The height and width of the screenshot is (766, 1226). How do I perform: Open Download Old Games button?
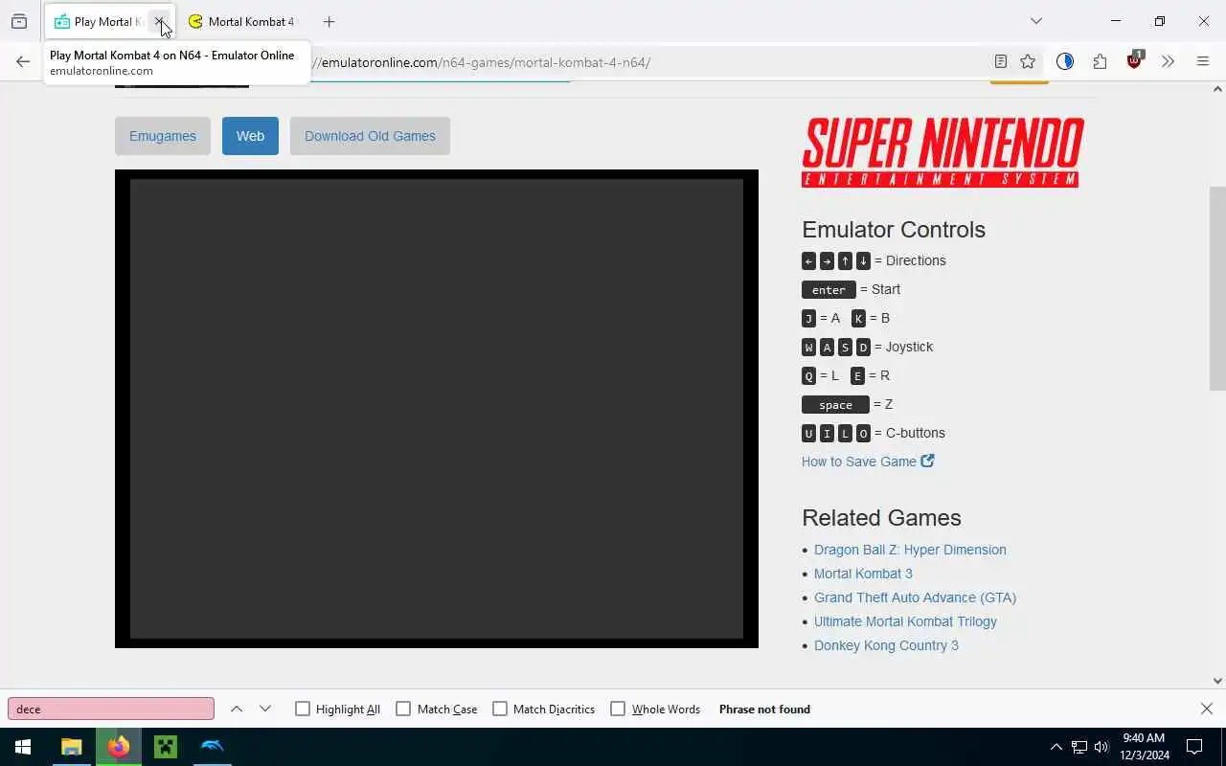370,136
